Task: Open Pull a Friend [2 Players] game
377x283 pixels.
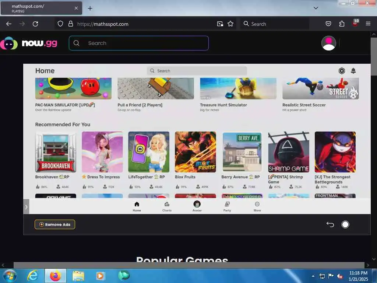Action: tap(156, 88)
